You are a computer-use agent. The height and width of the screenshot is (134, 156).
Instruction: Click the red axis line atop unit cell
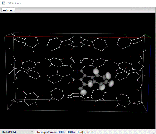[75, 37]
